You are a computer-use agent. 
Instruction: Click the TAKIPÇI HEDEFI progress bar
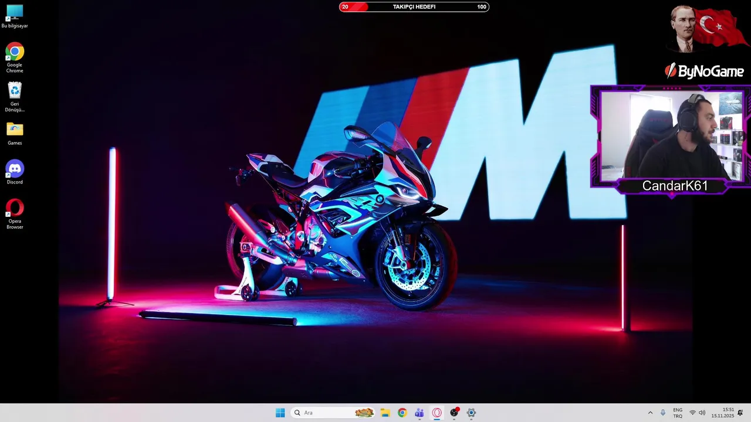click(x=414, y=7)
